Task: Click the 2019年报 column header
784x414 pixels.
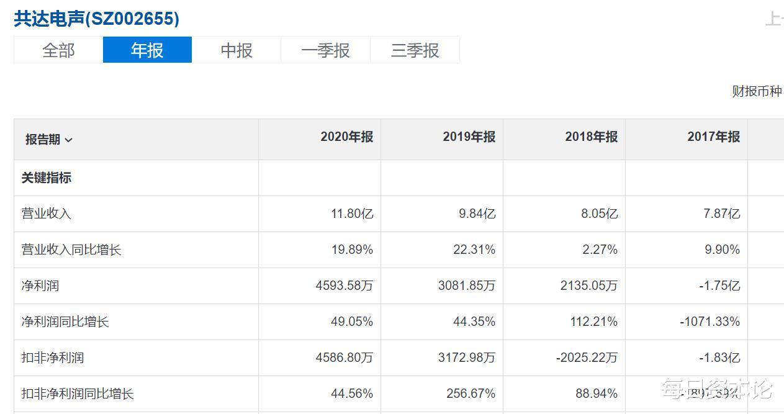Action: point(469,138)
